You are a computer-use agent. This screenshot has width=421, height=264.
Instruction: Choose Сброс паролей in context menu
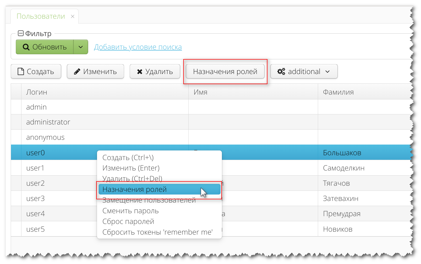159,221
